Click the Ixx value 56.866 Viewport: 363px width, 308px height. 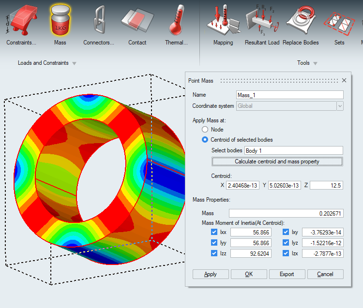[x=251, y=232]
